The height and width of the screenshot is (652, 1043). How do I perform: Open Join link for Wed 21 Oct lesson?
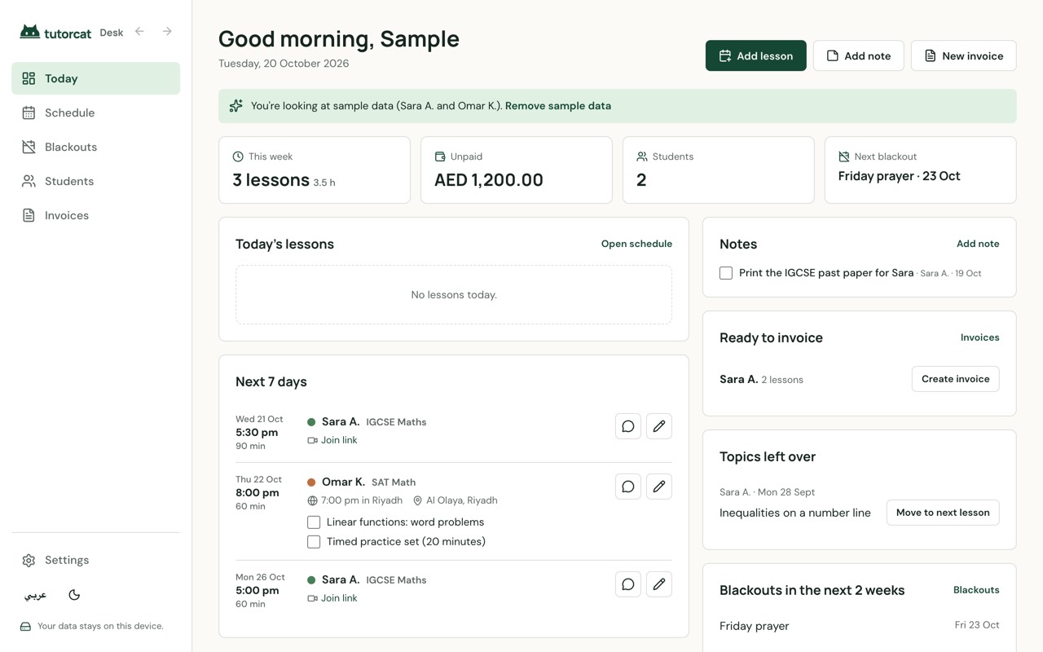pyautogui.click(x=332, y=440)
